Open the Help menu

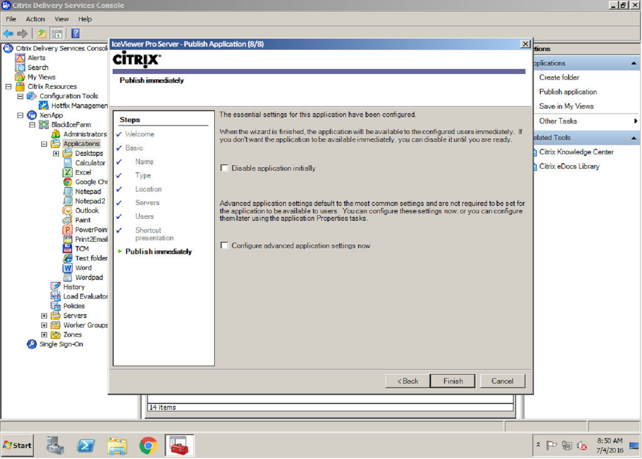[85, 19]
